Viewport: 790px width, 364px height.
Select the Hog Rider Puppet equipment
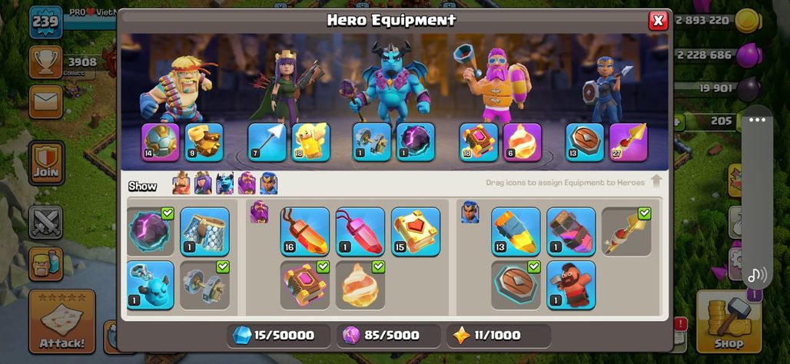(x=571, y=285)
